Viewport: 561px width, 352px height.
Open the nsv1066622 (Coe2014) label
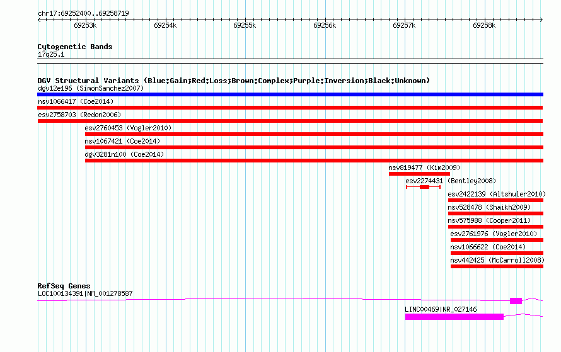pyautogui.click(x=488, y=247)
